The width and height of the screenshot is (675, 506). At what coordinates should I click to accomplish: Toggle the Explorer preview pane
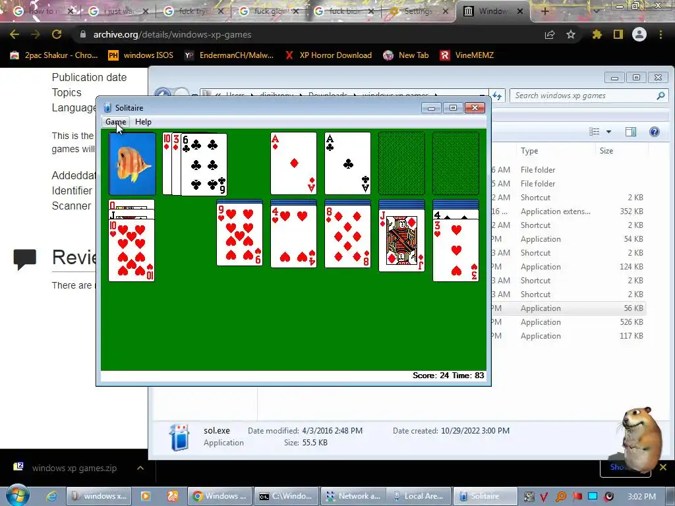click(631, 132)
